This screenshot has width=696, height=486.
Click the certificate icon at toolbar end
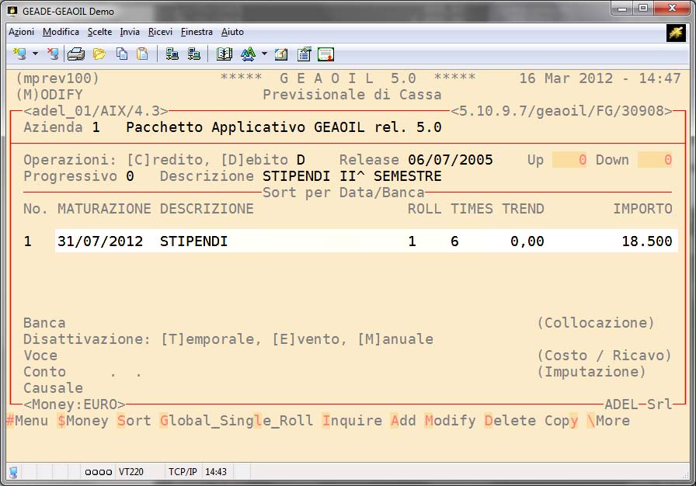326,54
